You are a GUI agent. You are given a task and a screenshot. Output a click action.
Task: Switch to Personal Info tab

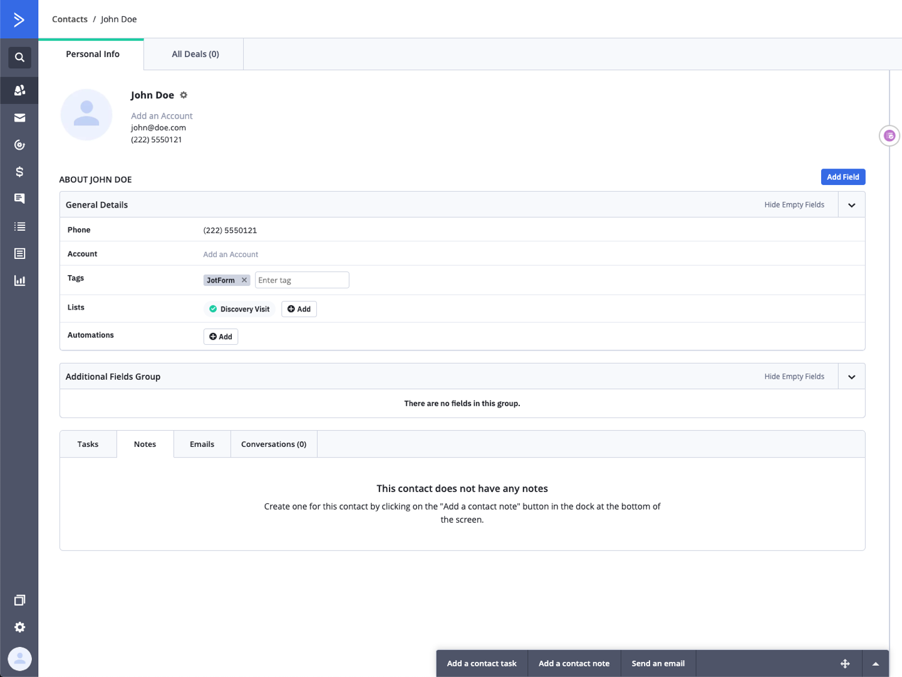point(91,55)
